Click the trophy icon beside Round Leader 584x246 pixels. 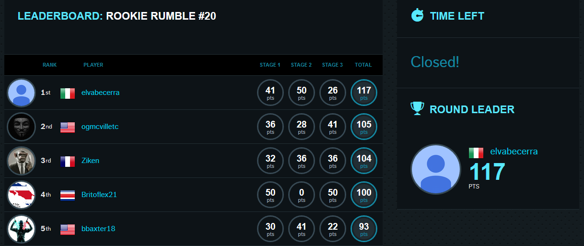point(417,108)
